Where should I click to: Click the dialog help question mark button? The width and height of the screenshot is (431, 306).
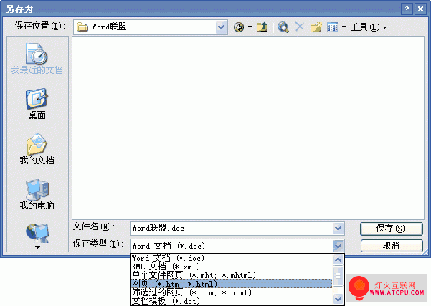pos(407,9)
